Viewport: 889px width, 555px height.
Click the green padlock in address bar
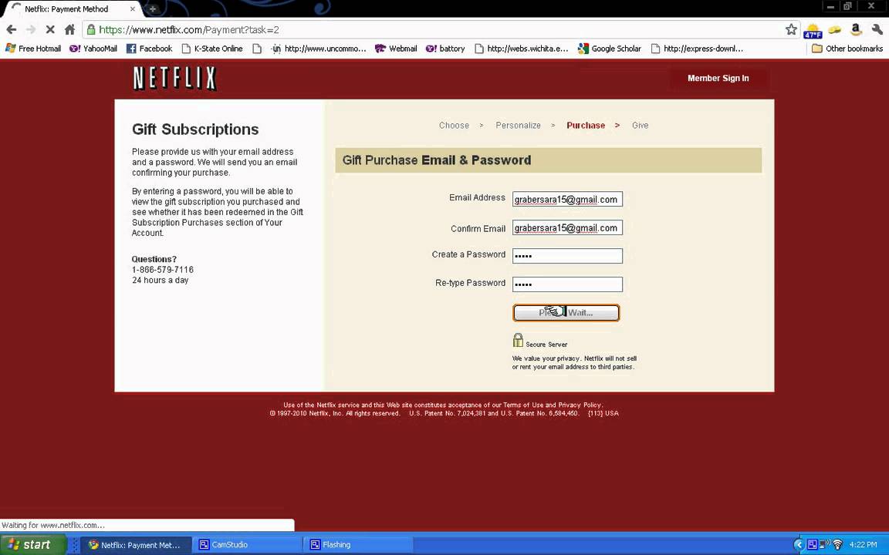[x=91, y=29]
